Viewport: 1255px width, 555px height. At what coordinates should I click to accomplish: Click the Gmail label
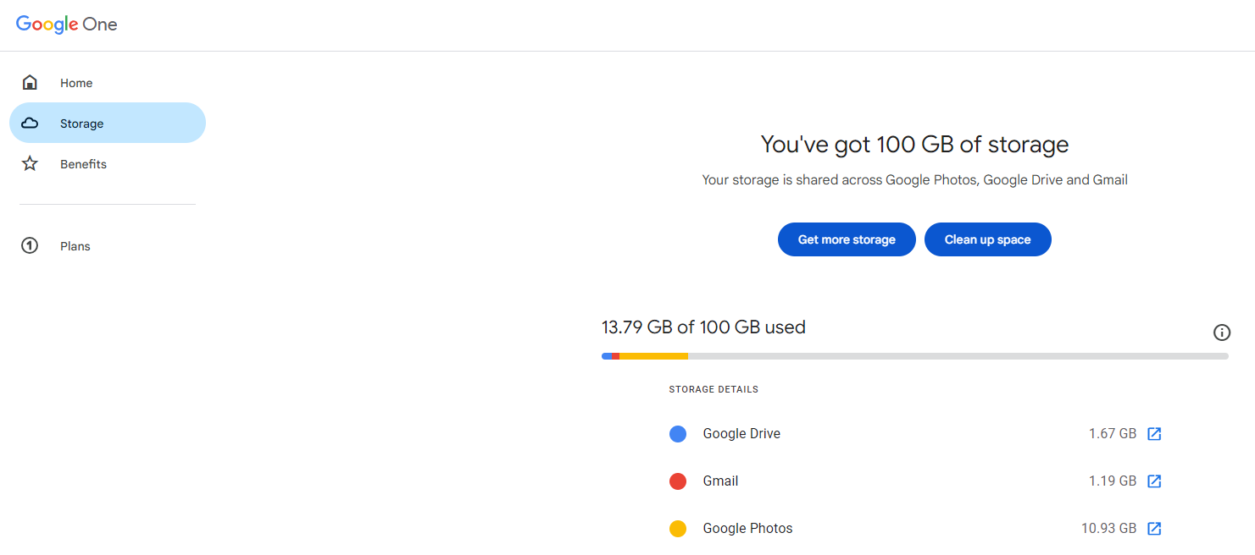(720, 481)
